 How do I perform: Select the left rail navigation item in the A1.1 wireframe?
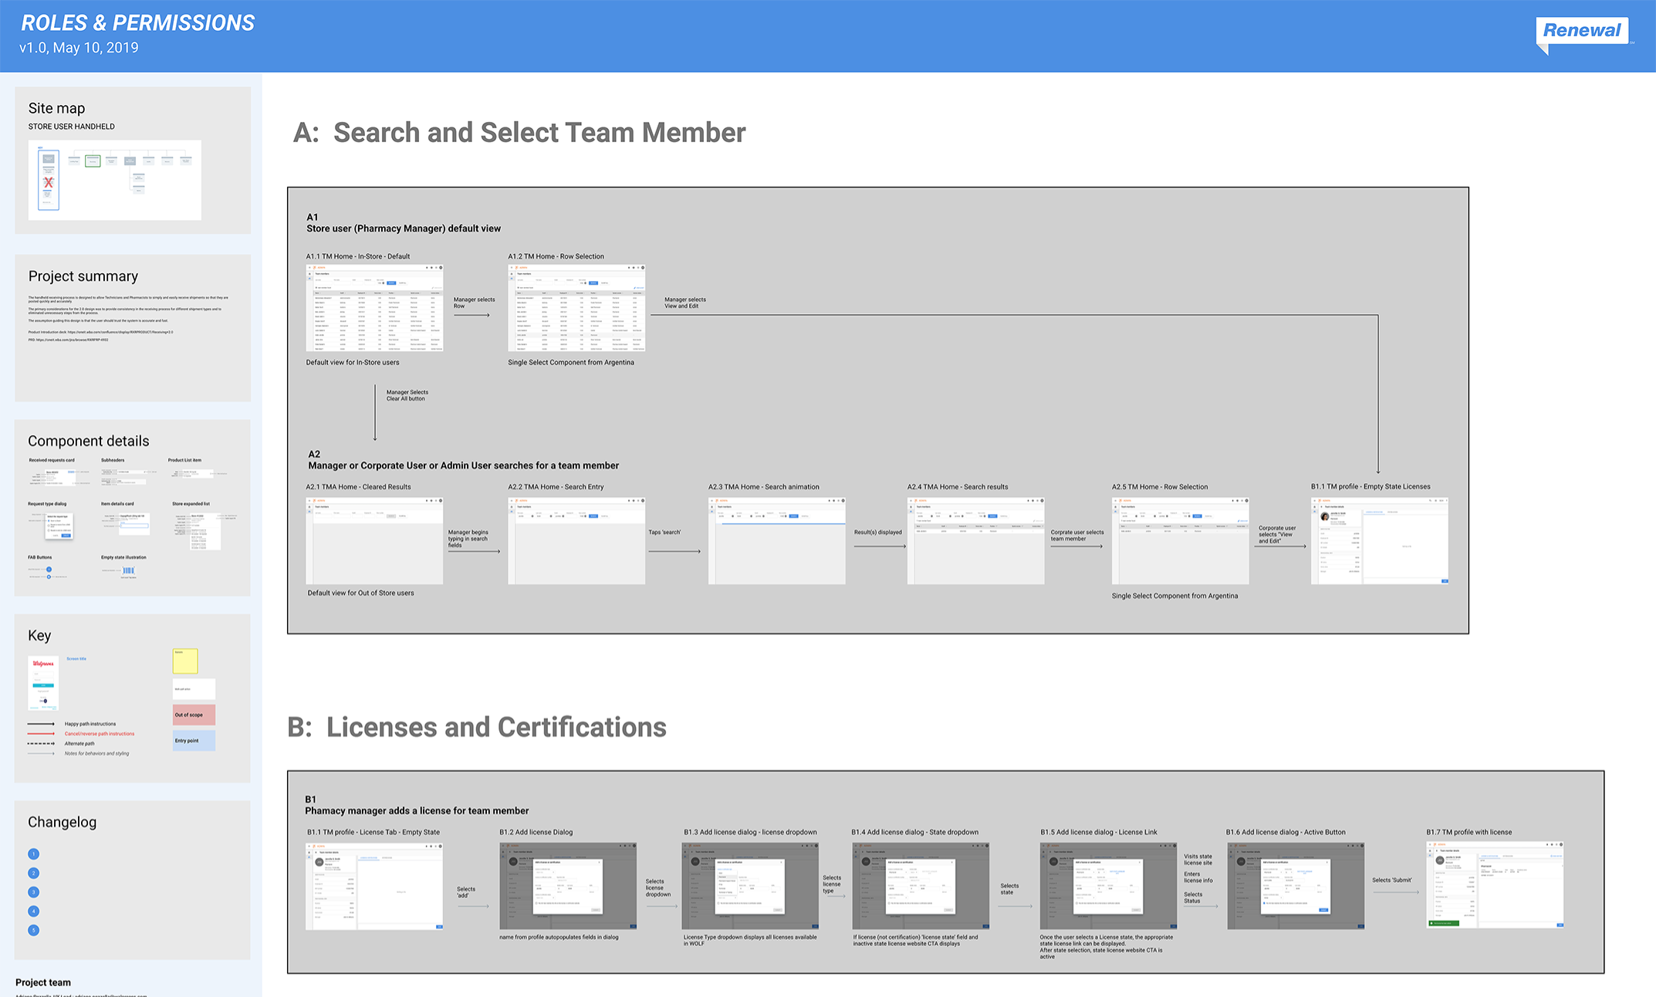point(309,279)
